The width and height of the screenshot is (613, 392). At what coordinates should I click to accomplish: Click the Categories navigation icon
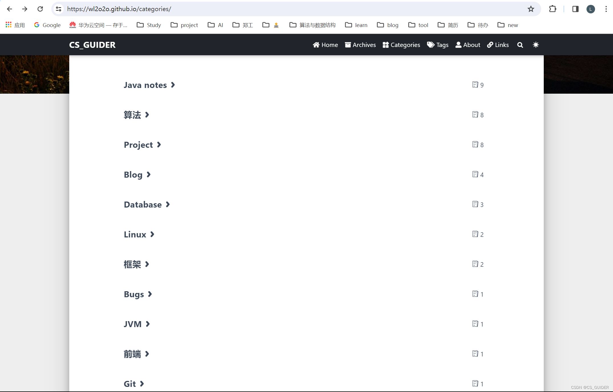(386, 45)
